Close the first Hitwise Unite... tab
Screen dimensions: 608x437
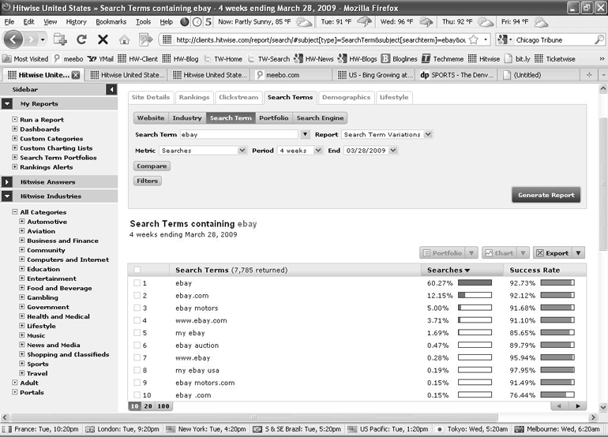[x=76, y=75]
